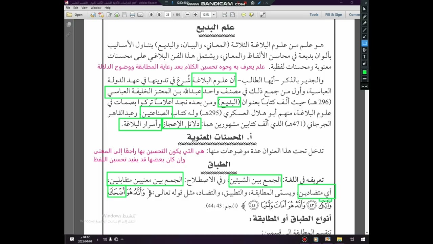
Task: Print the document using printer icon
Action: [132, 15]
